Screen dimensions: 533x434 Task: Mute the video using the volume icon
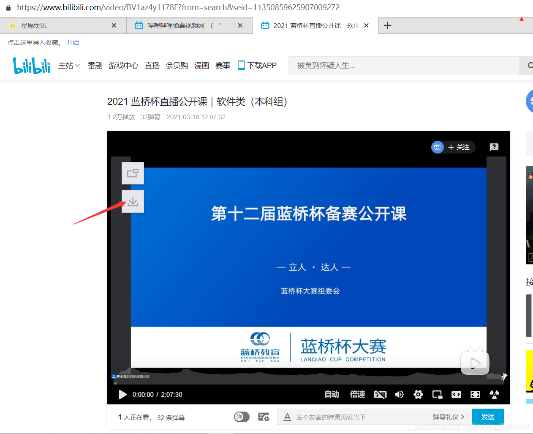point(399,395)
